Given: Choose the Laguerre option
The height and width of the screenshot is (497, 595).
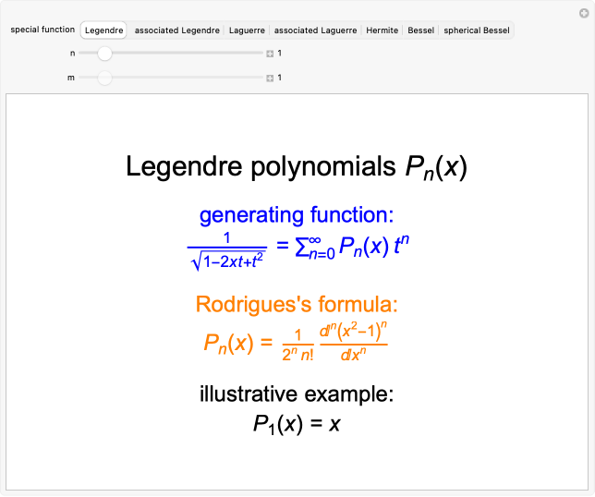Looking at the screenshot, I should pos(247,30).
